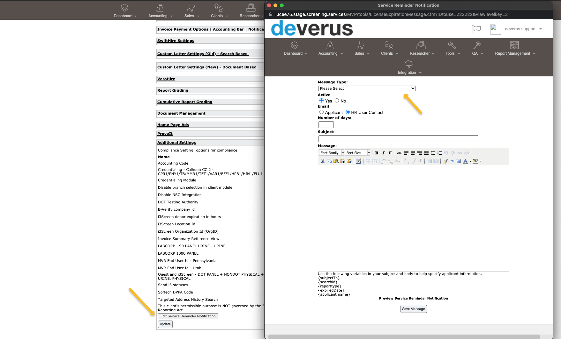Viewport: 561px width, 339px height.
Task: Expand Accounting menu in popup window
Action: [331, 53]
